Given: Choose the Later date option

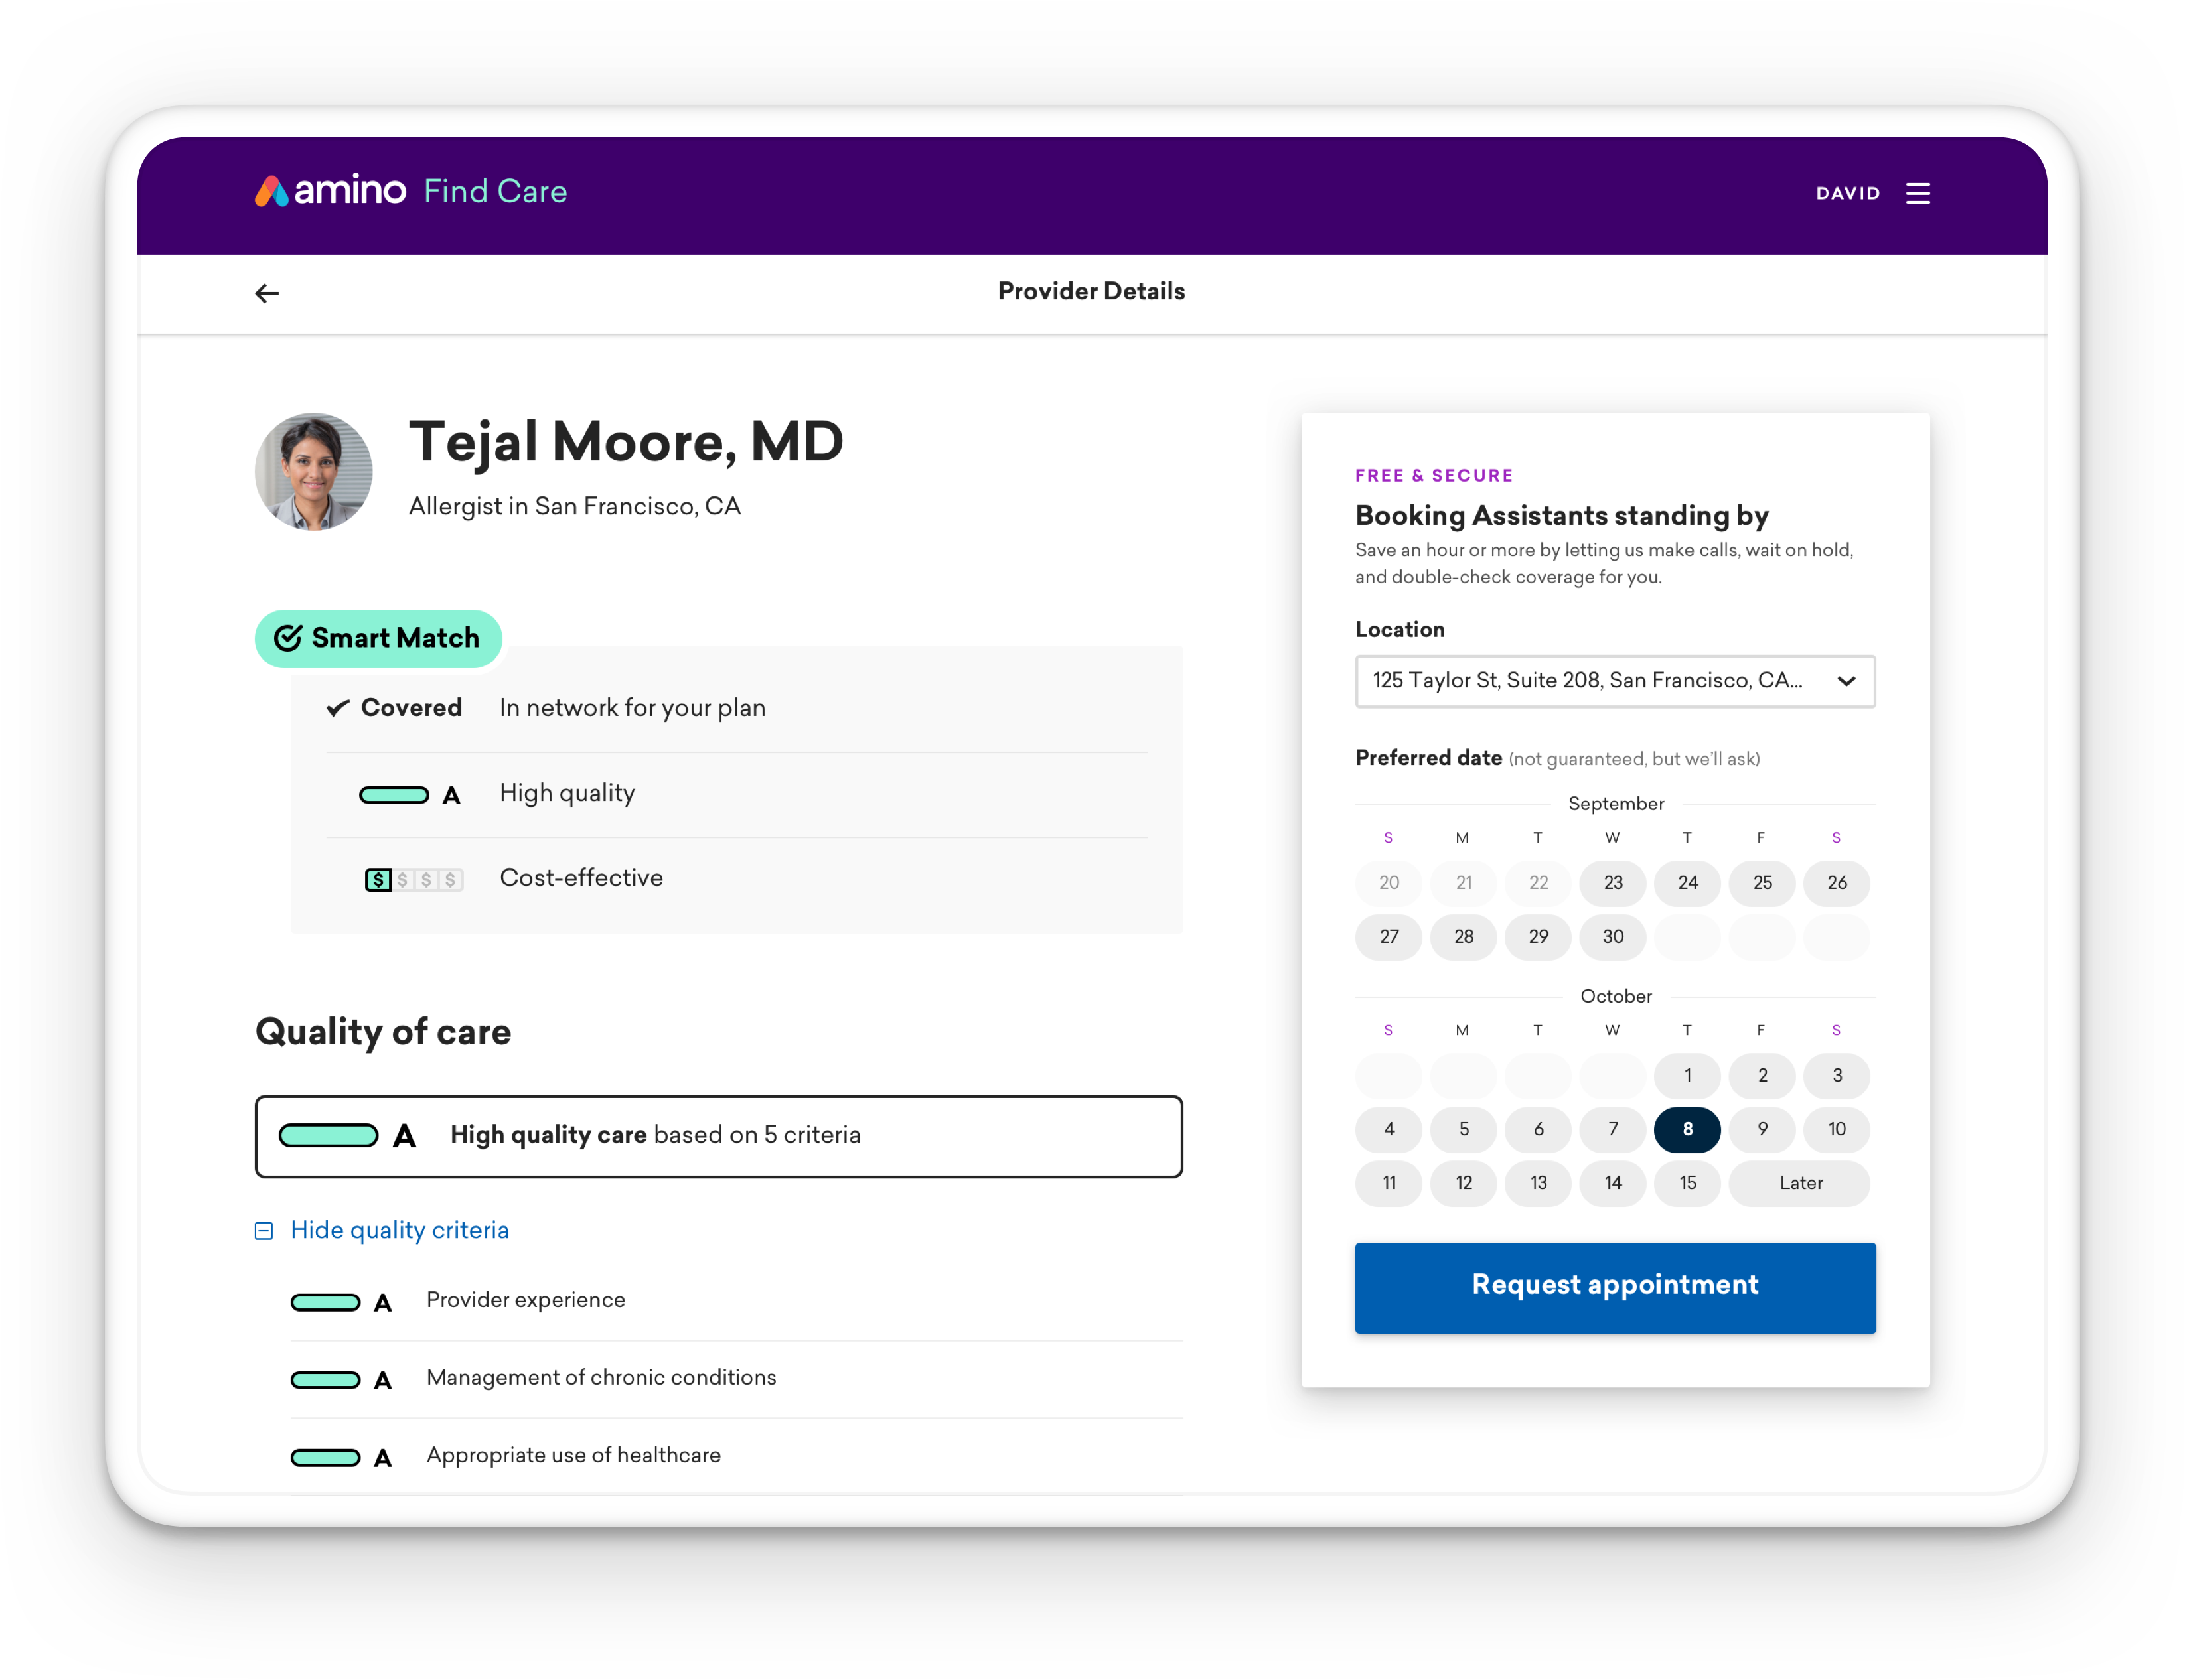Looking at the screenshot, I should 1800,1183.
